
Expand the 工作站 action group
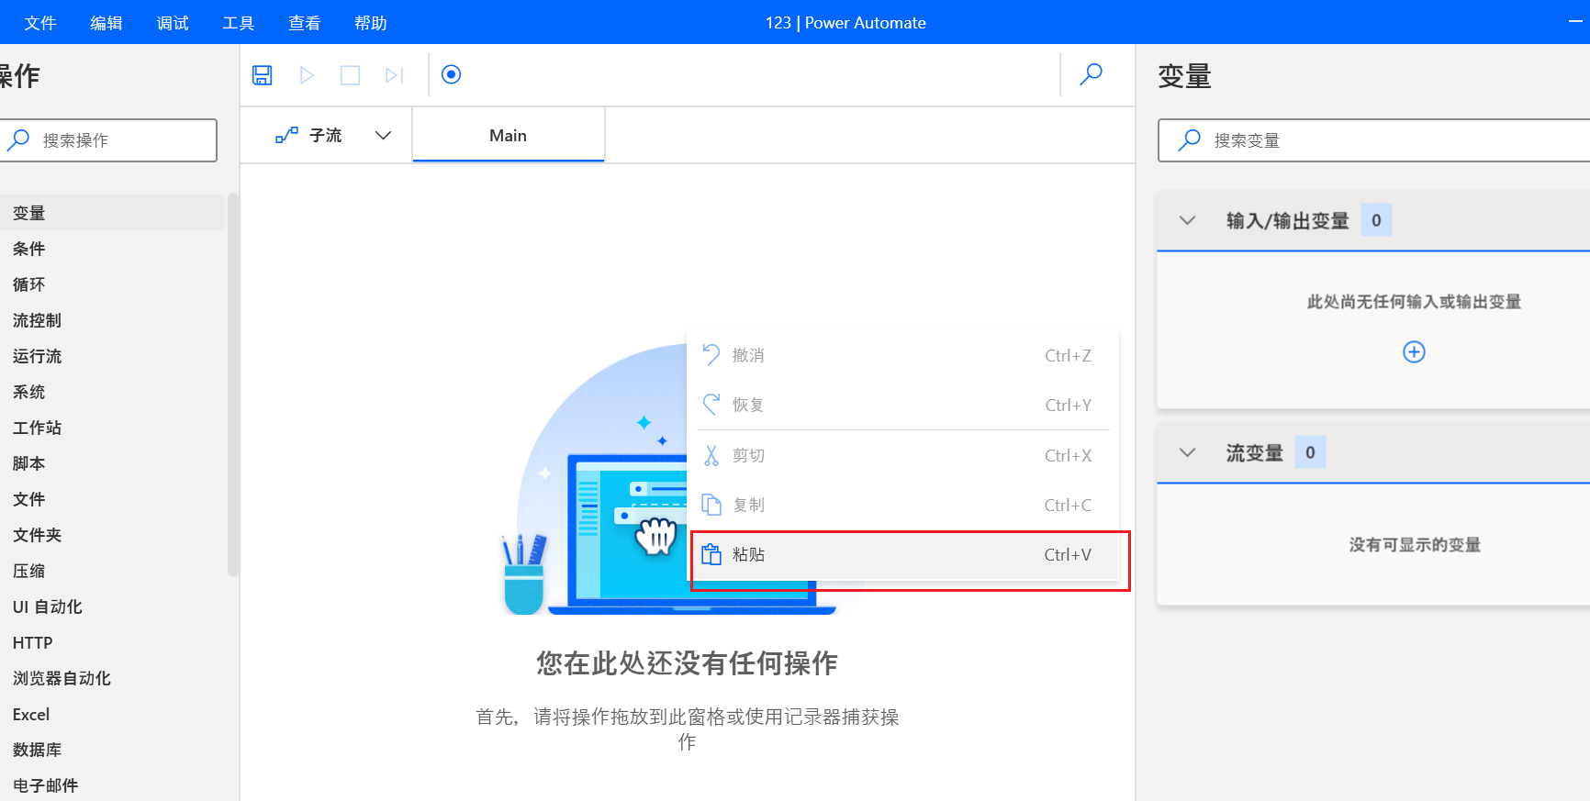(112, 428)
